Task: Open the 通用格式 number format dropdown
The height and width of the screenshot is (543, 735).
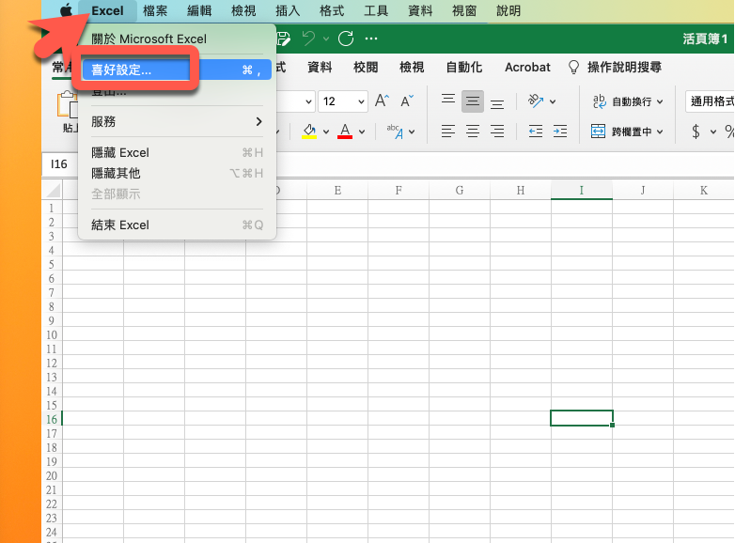Action: click(x=710, y=101)
